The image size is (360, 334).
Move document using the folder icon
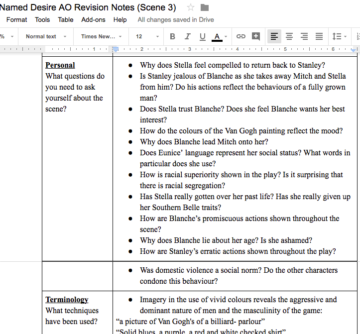pyautogui.click(x=205, y=7)
